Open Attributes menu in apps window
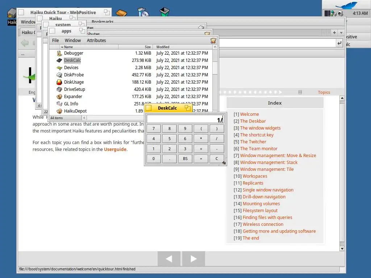The width and height of the screenshot is (371, 278). tap(96, 41)
